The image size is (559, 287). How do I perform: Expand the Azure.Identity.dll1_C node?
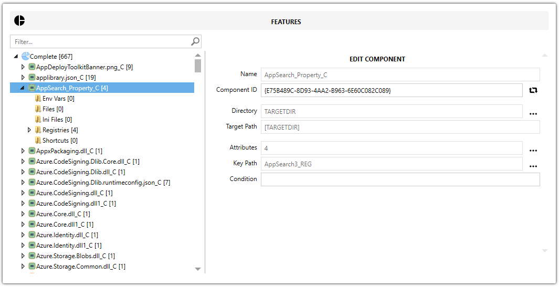pyautogui.click(x=23, y=245)
